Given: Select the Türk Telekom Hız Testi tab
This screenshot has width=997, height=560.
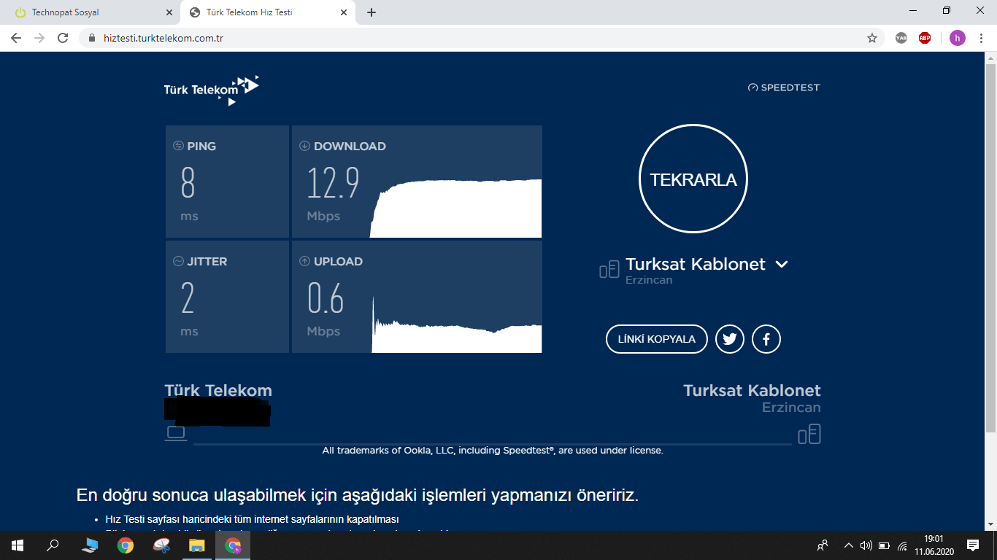Looking at the screenshot, I should tap(266, 12).
